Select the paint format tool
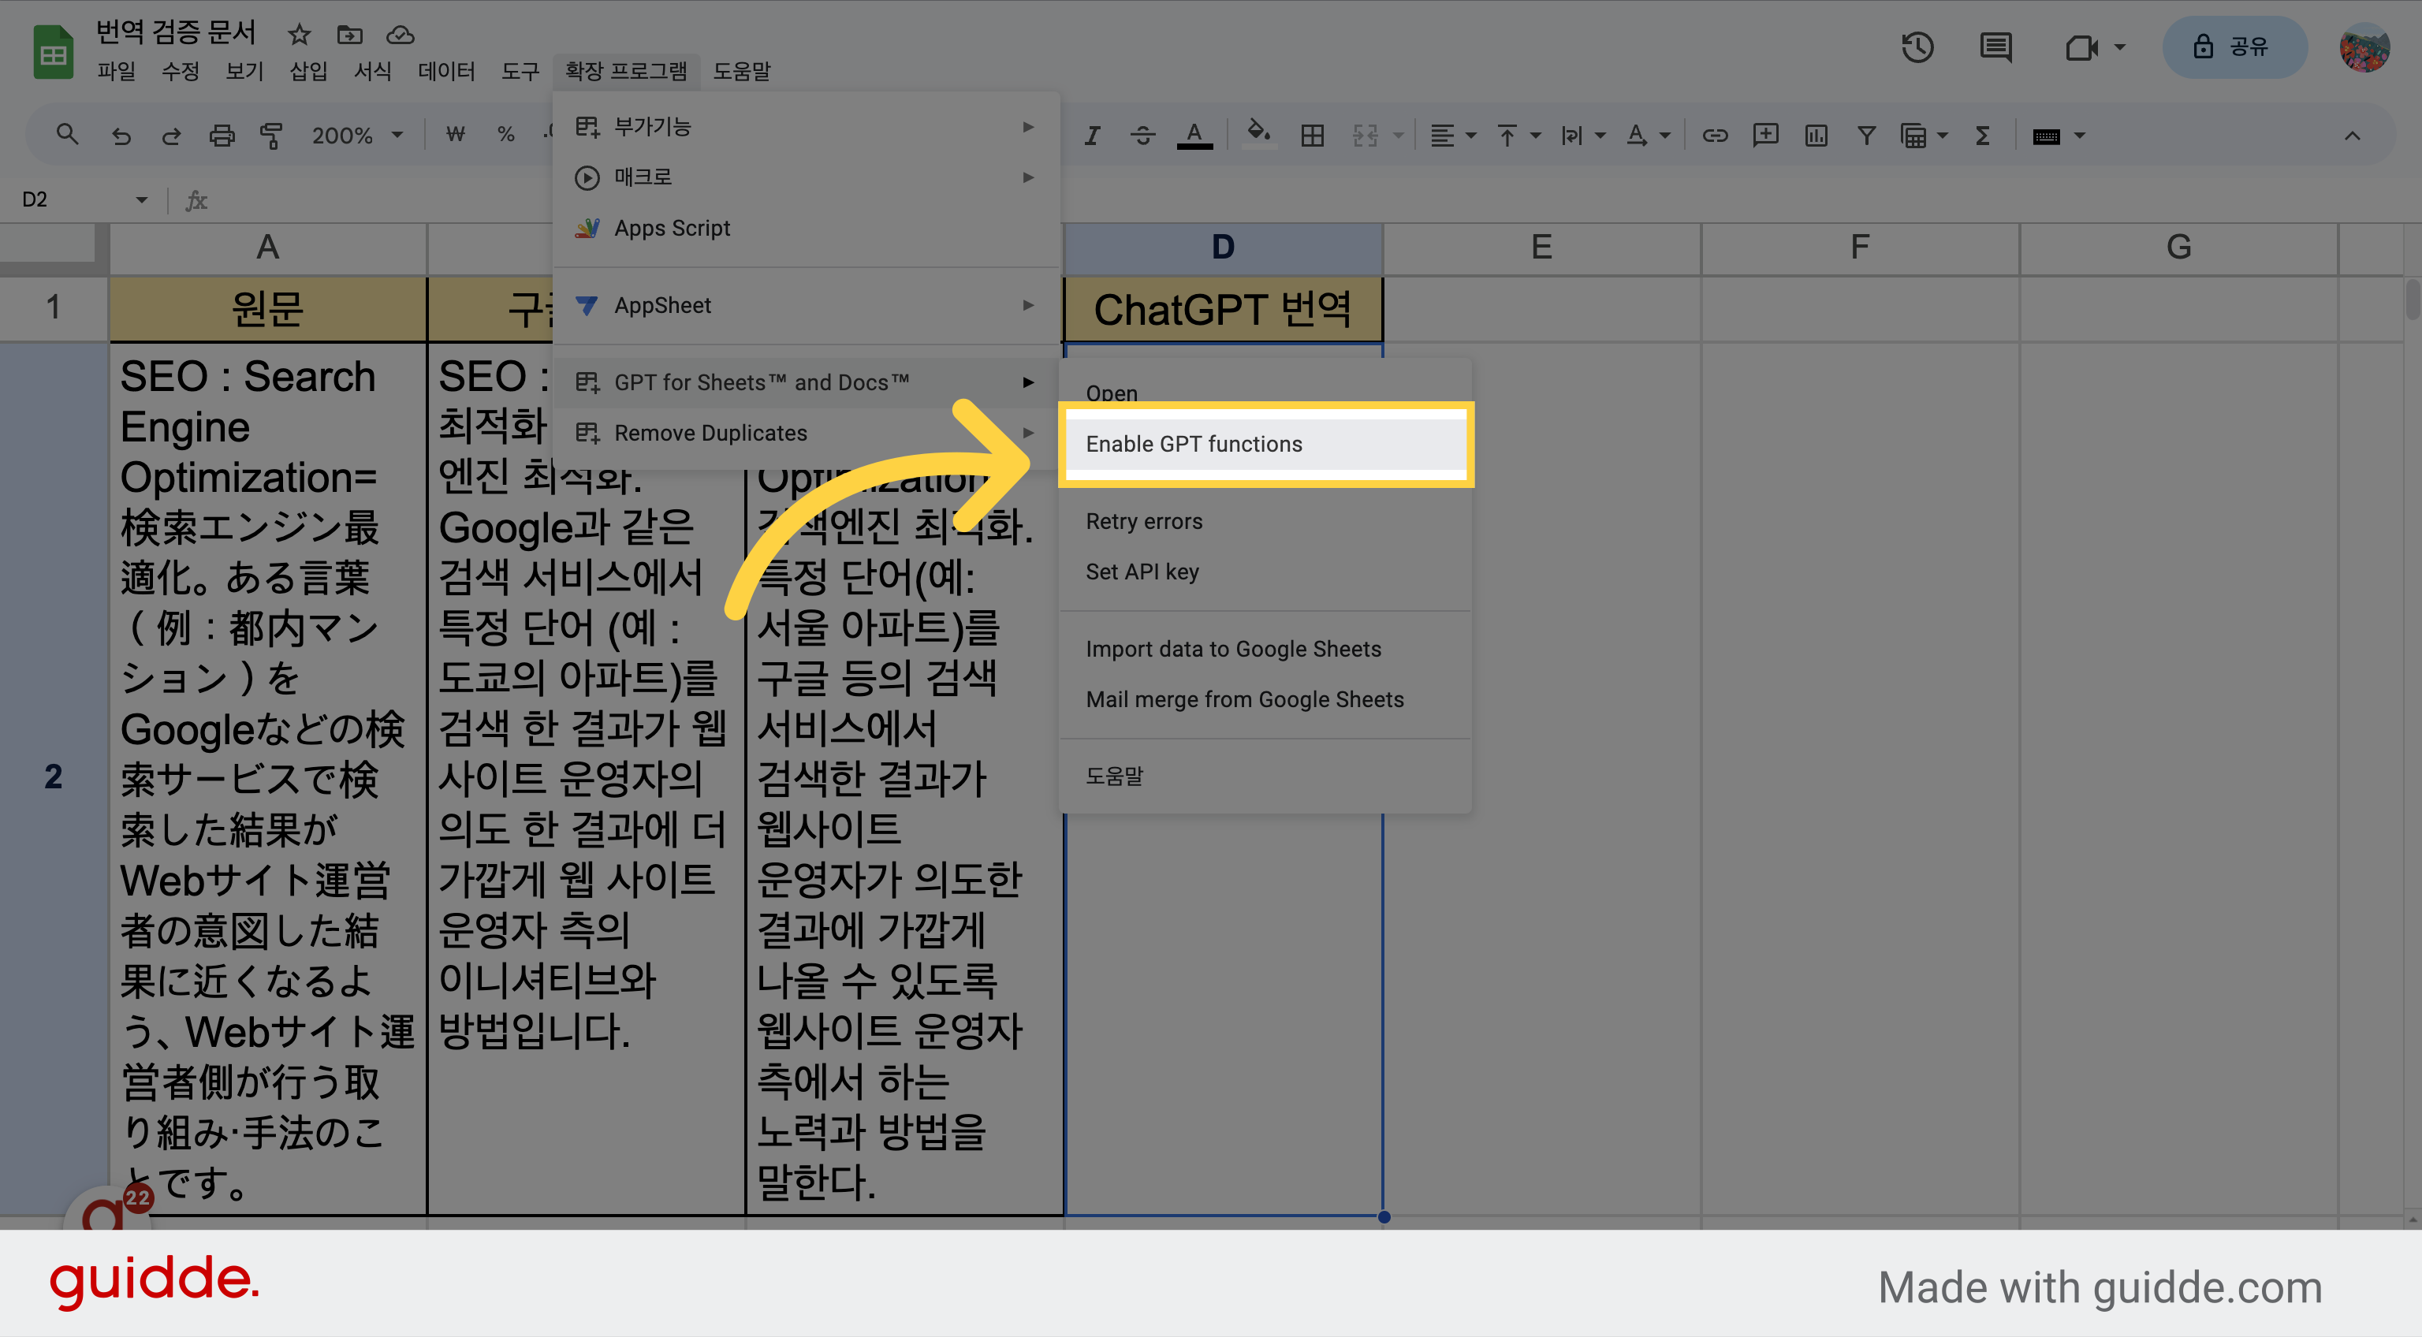The width and height of the screenshot is (2422, 1337). click(270, 136)
